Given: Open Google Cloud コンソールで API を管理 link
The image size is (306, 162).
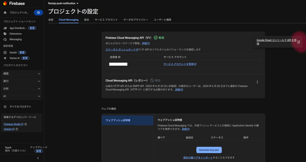Looking at the screenshot, I should [276, 42].
